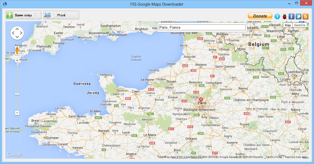This screenshot has width=314, height=164.
Task: Pan map up with top arrow
Action: 17,29
